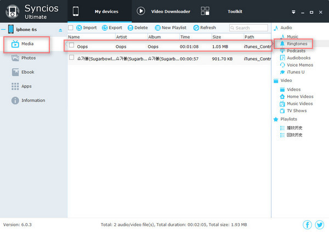This screenshot has height=232, width=329.
Task: Open the Audiobooks category
Action: point(295,58)
